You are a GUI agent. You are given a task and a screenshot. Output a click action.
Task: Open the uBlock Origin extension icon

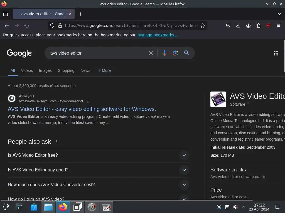point(268,26)
